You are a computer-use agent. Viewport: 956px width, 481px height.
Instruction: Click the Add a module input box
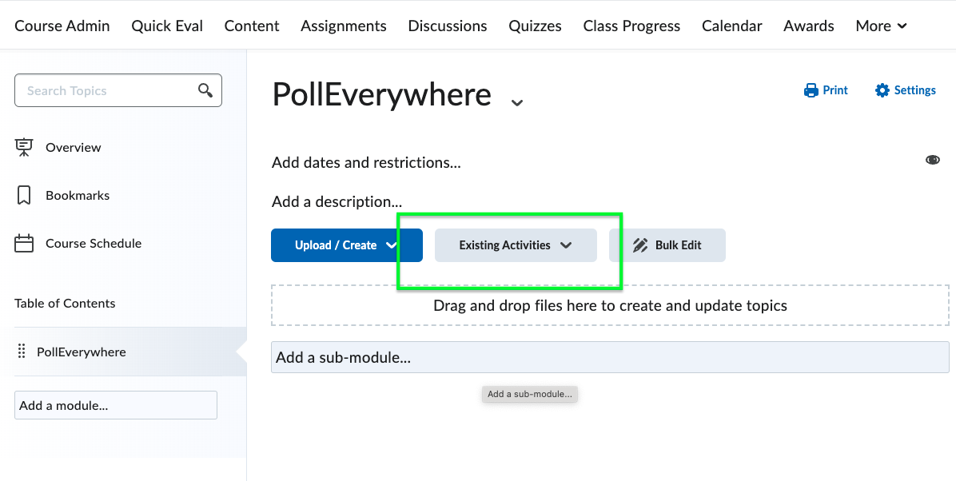pos(116,405)
